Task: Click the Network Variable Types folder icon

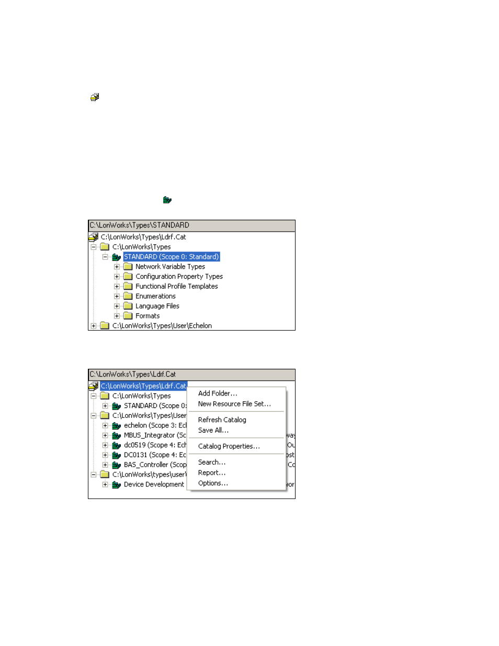Action: pyautogui.click(x=128, y=267)
